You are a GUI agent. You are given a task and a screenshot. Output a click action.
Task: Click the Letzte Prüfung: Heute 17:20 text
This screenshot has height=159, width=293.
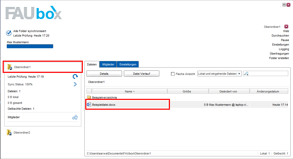click(31, 36)
